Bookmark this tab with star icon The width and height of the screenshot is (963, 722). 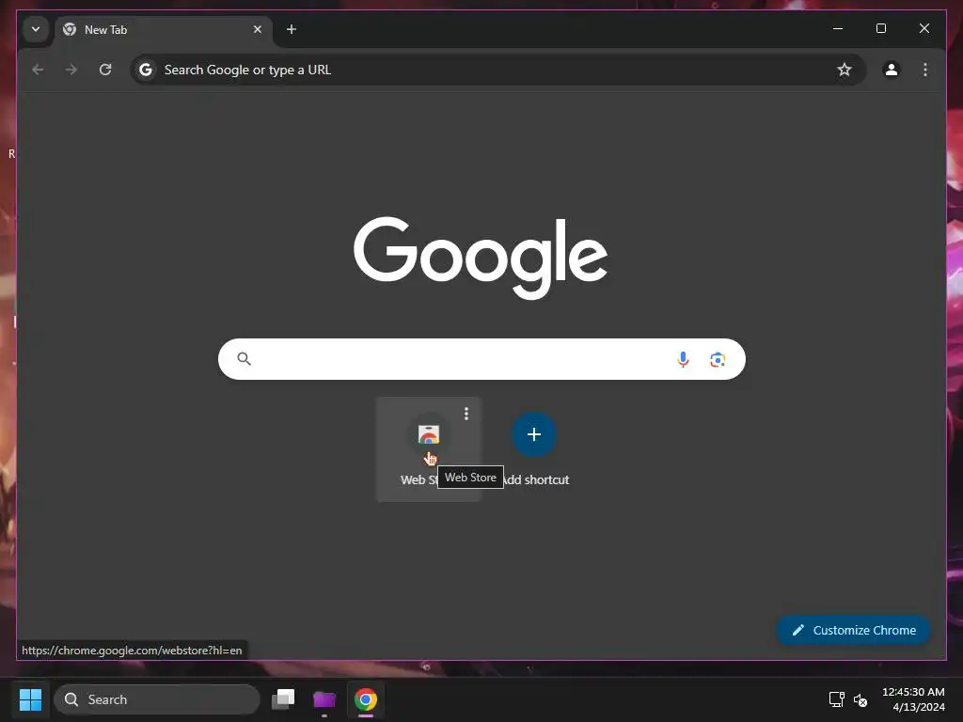844,70
